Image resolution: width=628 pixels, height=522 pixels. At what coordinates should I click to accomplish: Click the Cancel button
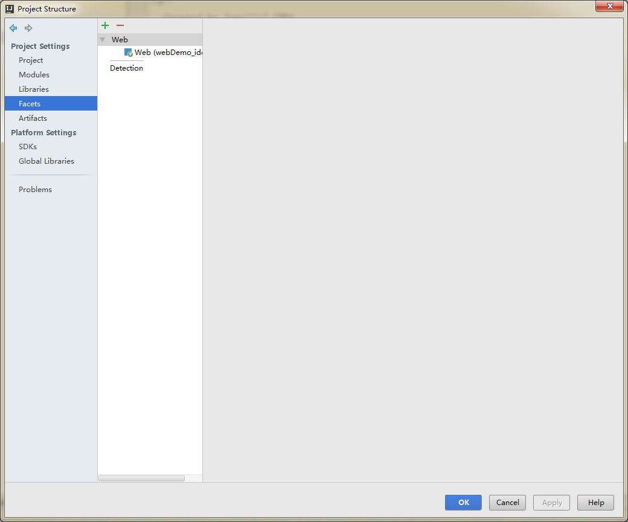[x=507, y=503]
